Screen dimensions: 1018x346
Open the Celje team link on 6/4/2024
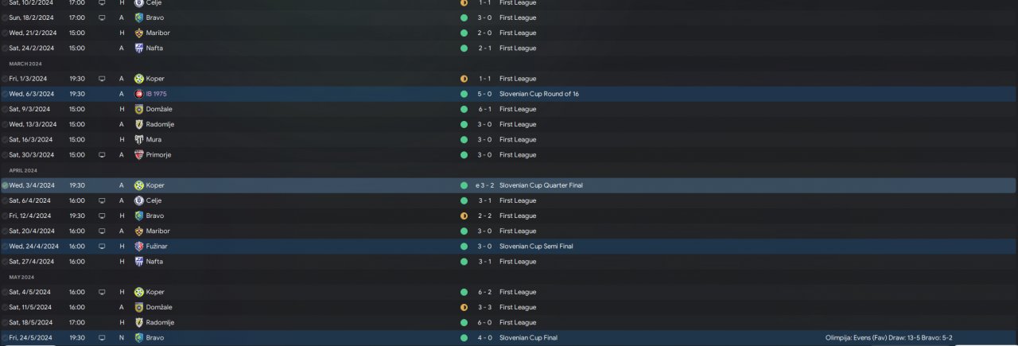153,200
